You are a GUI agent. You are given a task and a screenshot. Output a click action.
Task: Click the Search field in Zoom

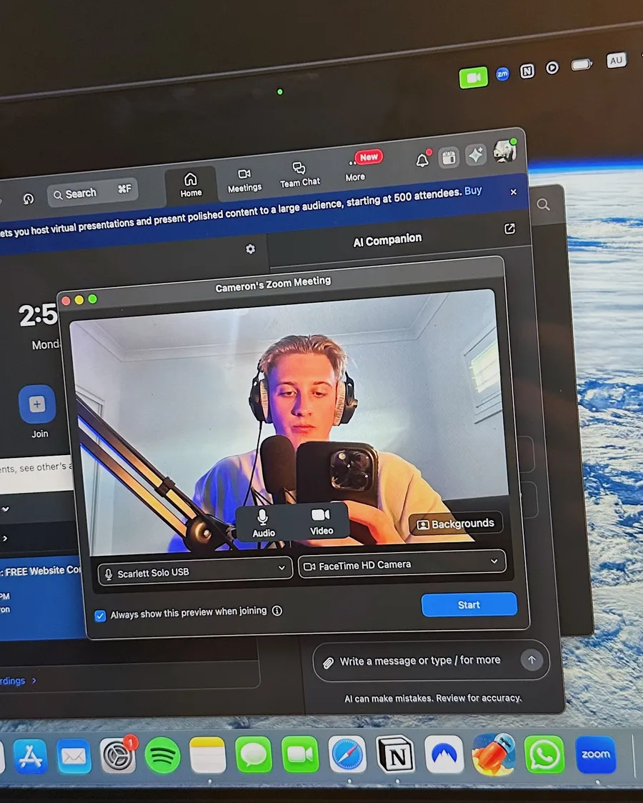pos(93,193)
